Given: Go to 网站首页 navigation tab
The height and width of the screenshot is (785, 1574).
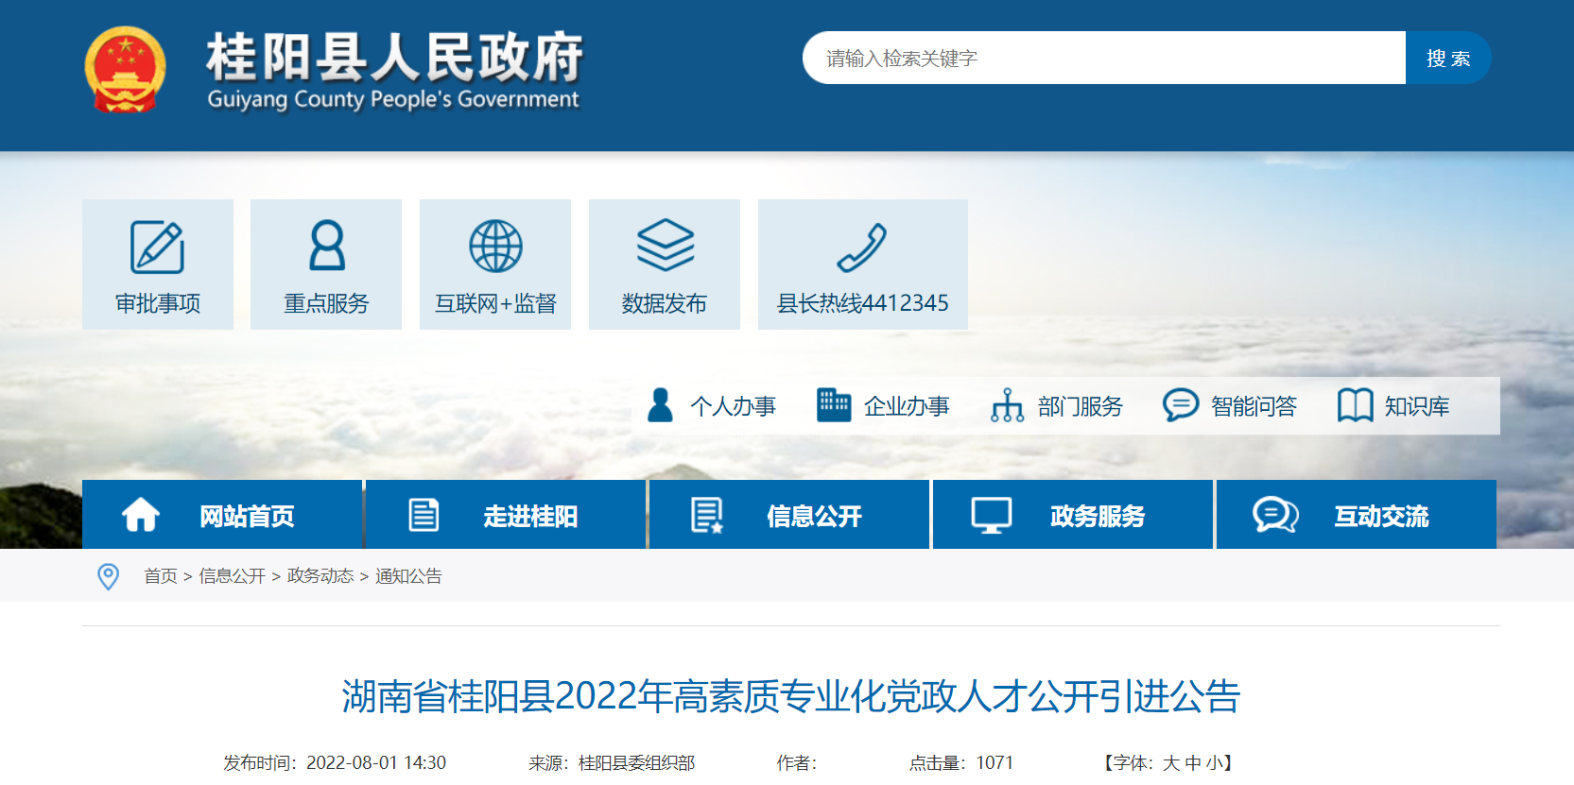Looking at the screenshot, I should pyautogui.click(x=222, y=516).
